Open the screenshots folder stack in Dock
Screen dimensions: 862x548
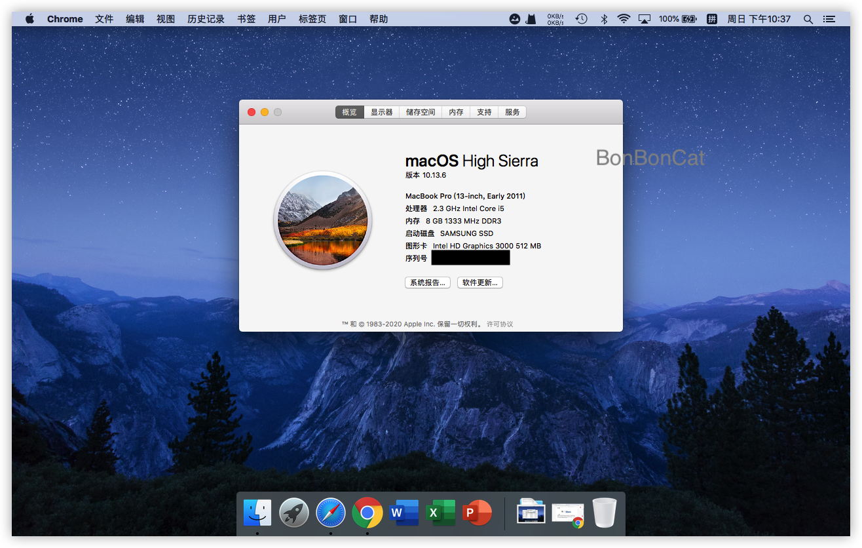tap(531, 511)
